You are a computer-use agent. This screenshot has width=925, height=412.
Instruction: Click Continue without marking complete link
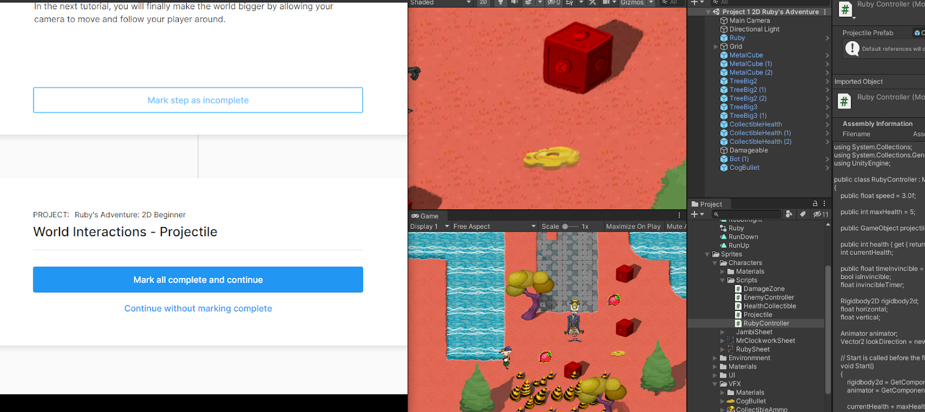(x=198, y=309)
